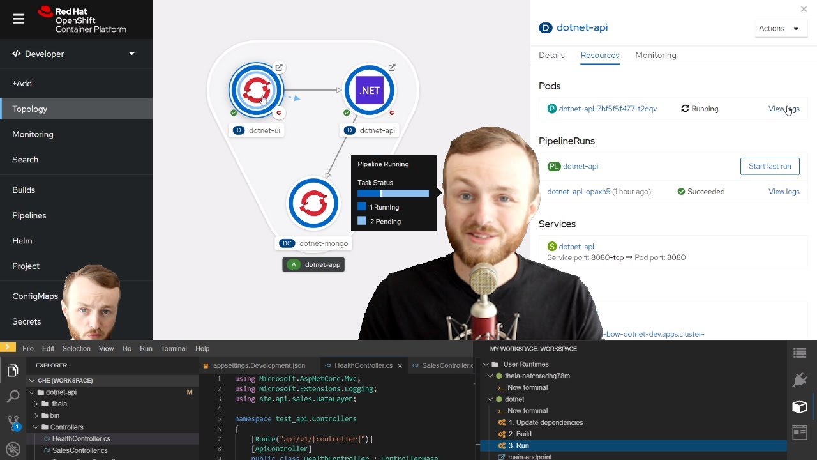Open the Theia Explorer files icon
The image size is (817, 460).
[x=13, y=371]
